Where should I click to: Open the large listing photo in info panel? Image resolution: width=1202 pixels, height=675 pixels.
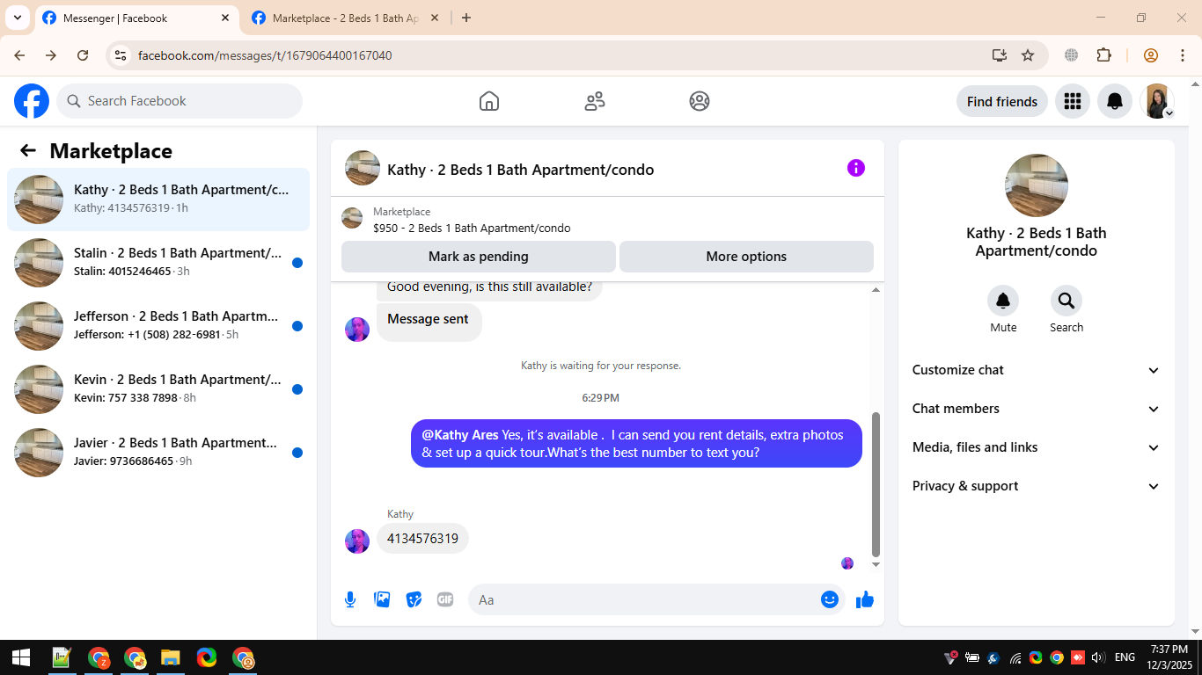1037,185
